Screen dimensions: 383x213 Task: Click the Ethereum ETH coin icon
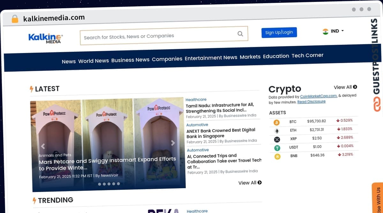(x=277, y=131)
